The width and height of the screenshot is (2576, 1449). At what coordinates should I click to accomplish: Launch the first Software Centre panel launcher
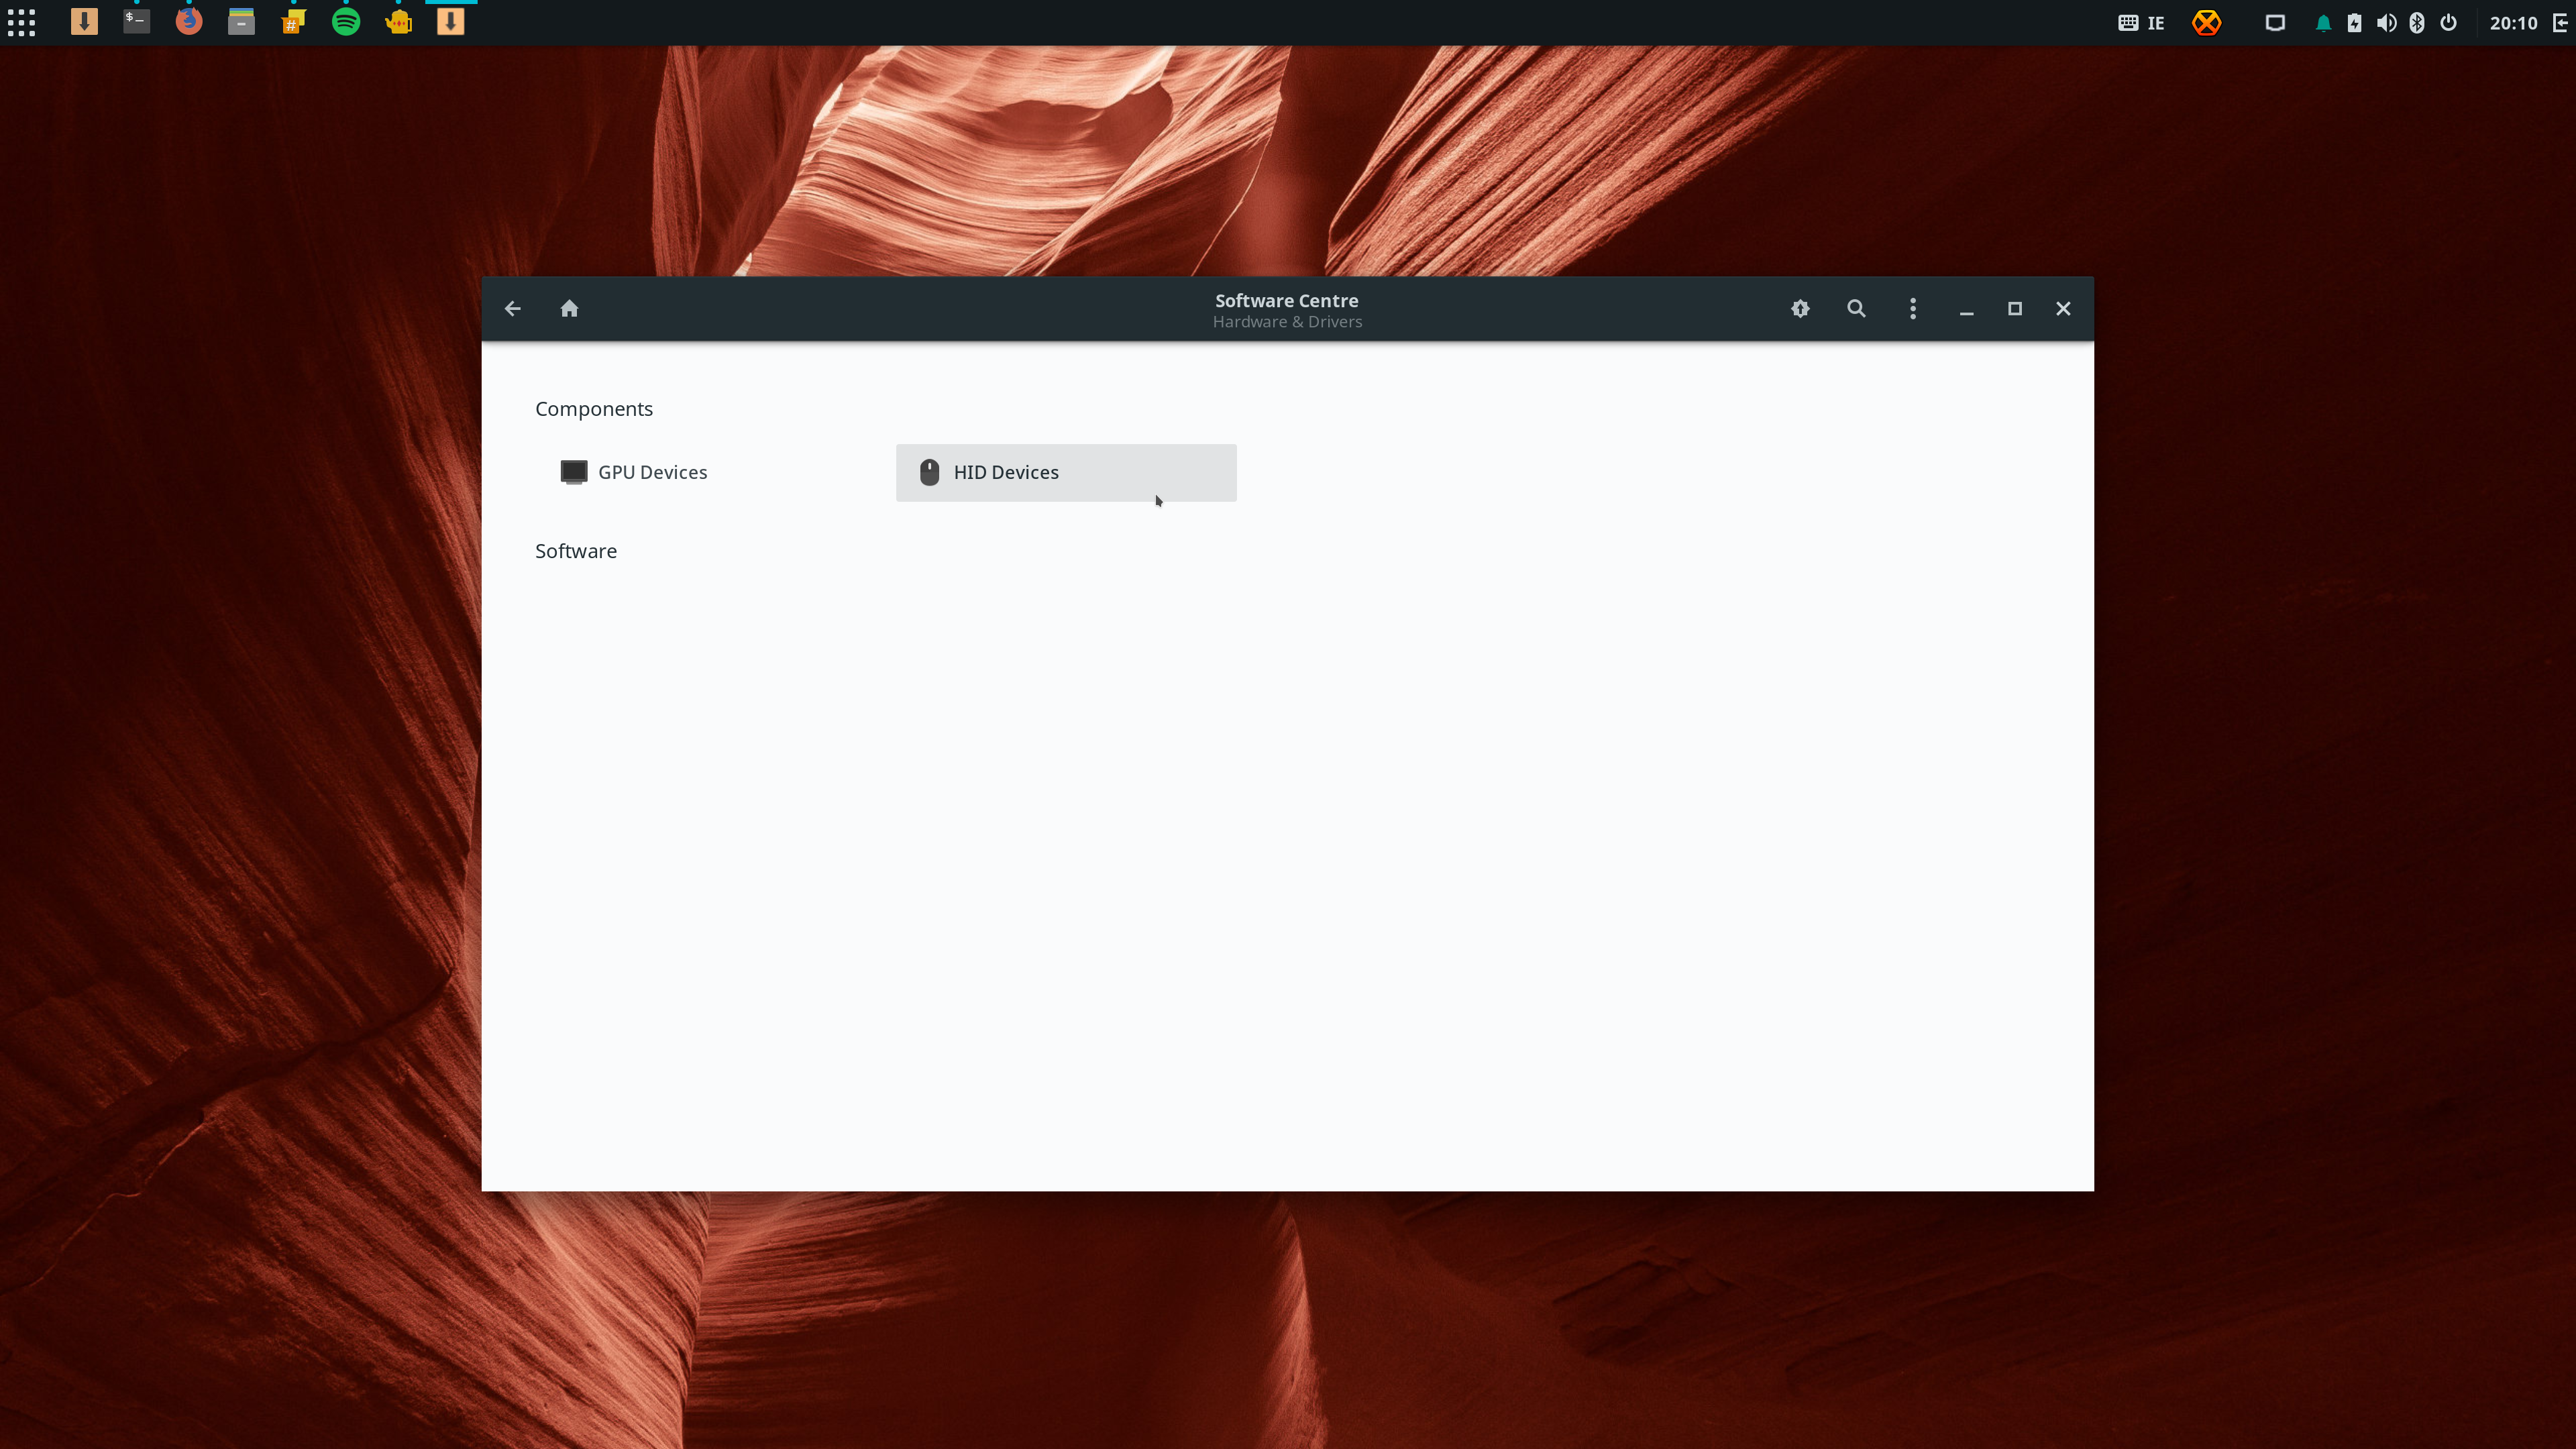click(84, 22)
